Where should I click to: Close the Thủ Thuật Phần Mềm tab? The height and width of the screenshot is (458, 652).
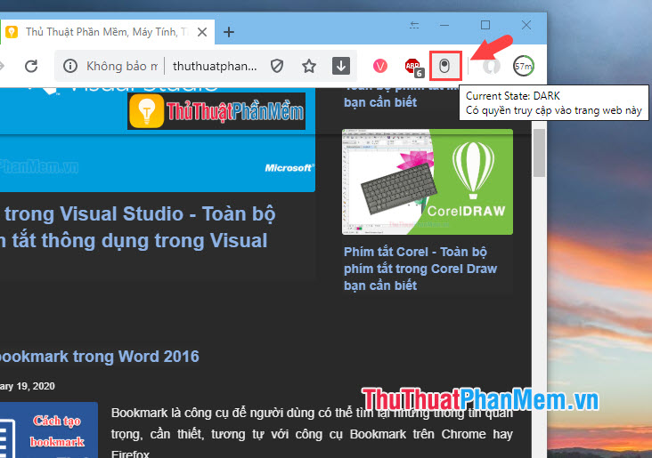(x=202, y=32)
